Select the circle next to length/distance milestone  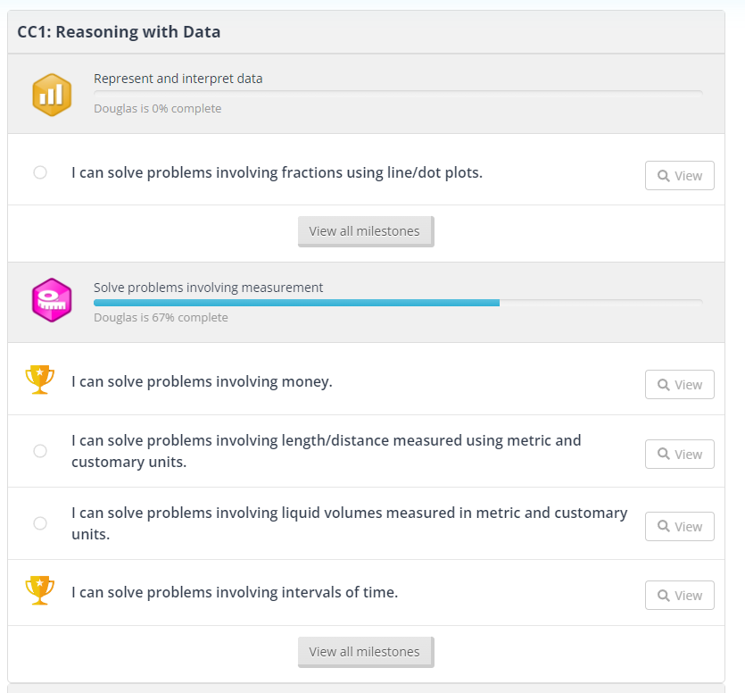[x=40, y=451]
